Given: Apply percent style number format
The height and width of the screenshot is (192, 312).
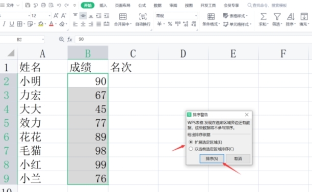Looking at the screenshot, I should click(x=170, y=24).
